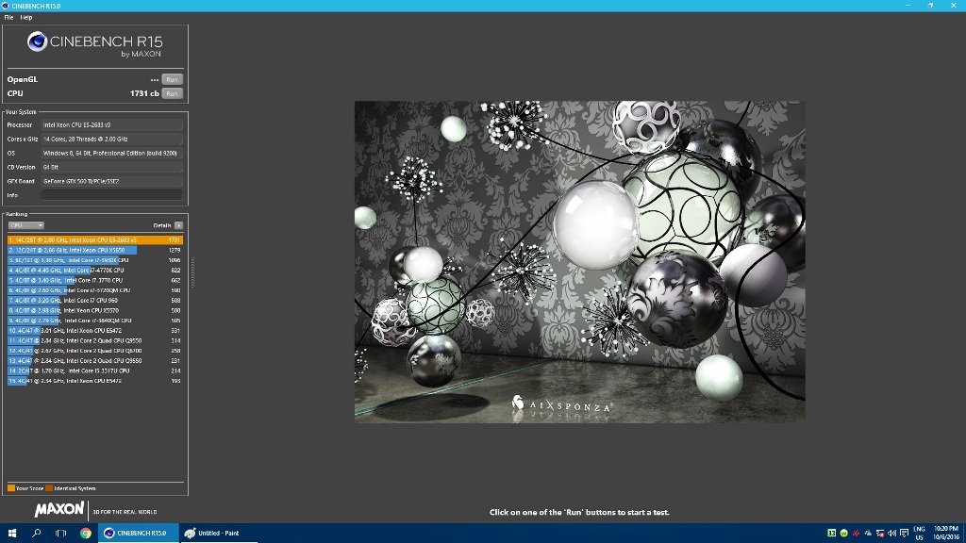The width and height of the screenshot is (966, 543).
Task: Expand ranking Details arrow button
Action: [178, 225]
